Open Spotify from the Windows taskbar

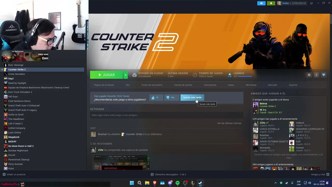(x=177, y=183)
